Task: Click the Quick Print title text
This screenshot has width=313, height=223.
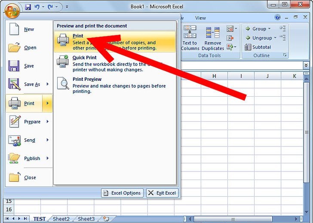Action: pyautogui.click(x=84, y=58)
